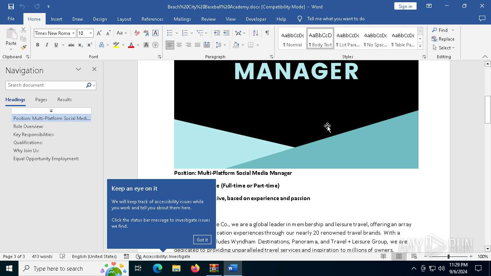Pick the red font color swatch
491x276 pixels.
pos(131,45)
